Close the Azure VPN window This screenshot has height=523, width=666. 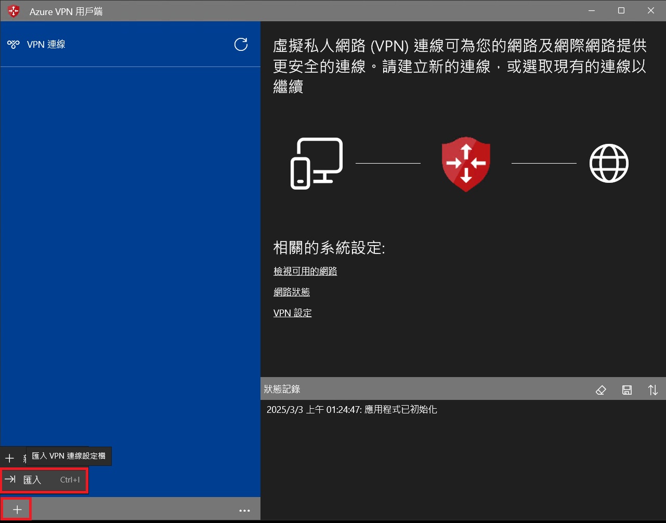[x=651, y=10]
